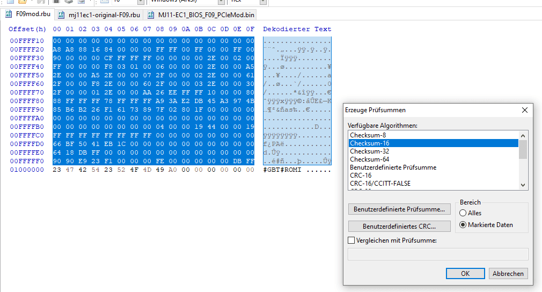Click byte 4F in row 01000000
542x292 pixels.
click(134, 170)
